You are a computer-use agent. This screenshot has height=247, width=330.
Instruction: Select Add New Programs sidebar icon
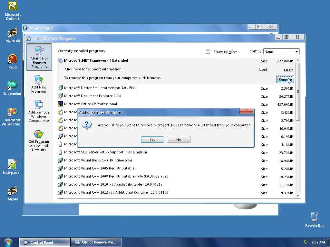(39, 84)
